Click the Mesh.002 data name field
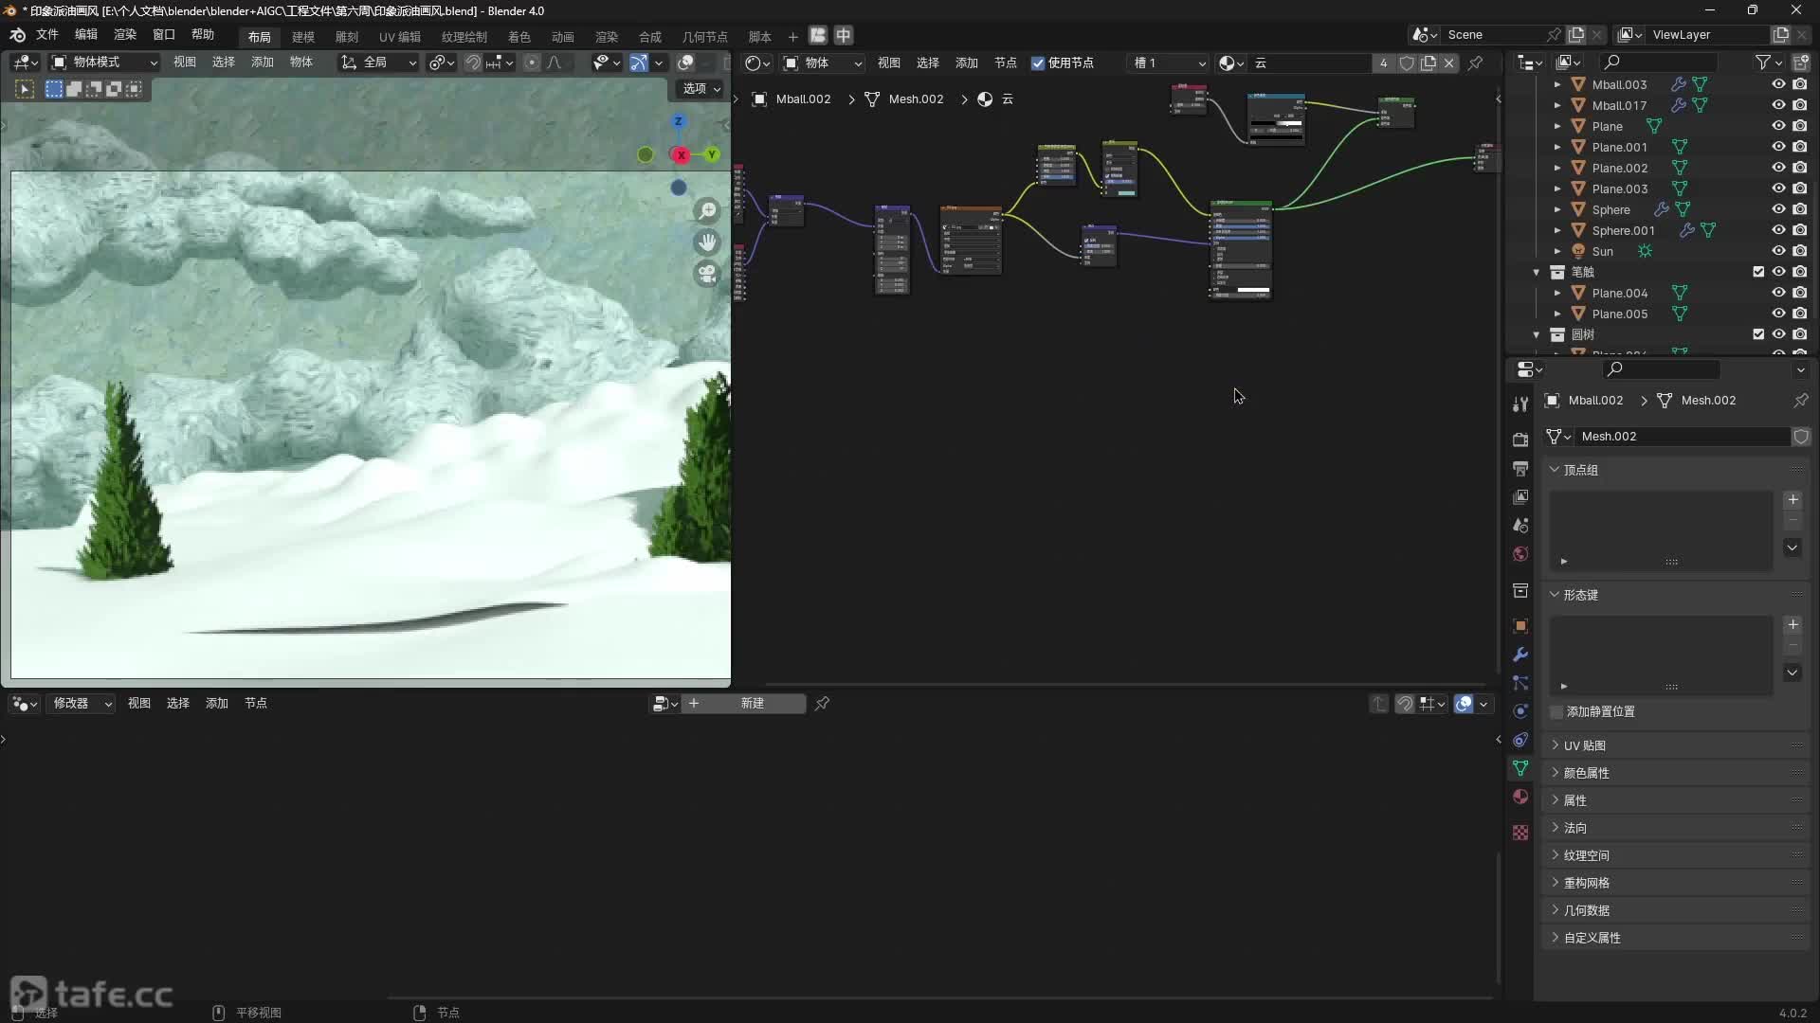 tap(1683, 437)
